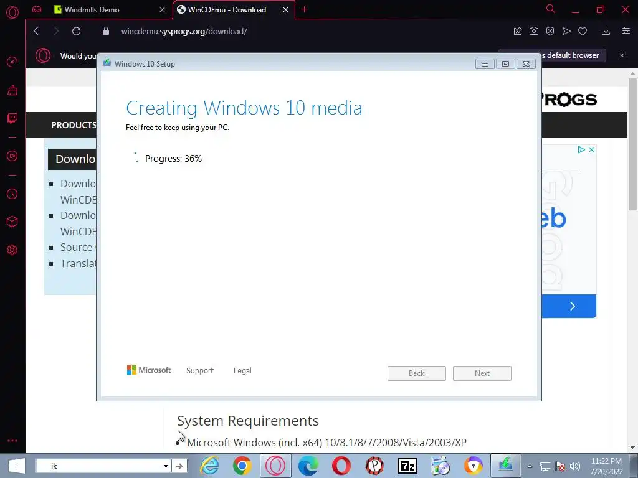
Task: Click the taskbar Go arrow button
Action: [179, 466]
